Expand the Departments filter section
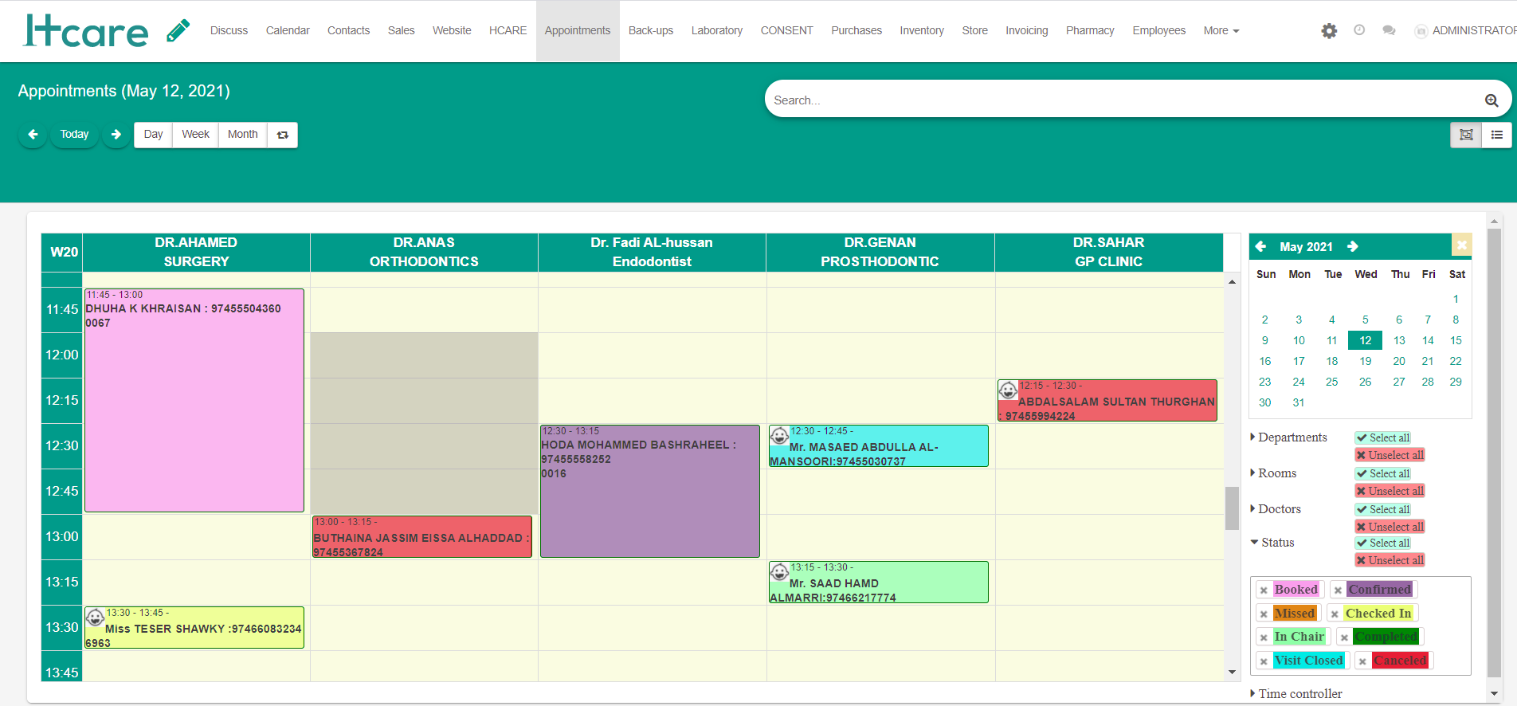Image resolution: width=1517 pixels, height=706 pixels. click(x=1289, y=437)
